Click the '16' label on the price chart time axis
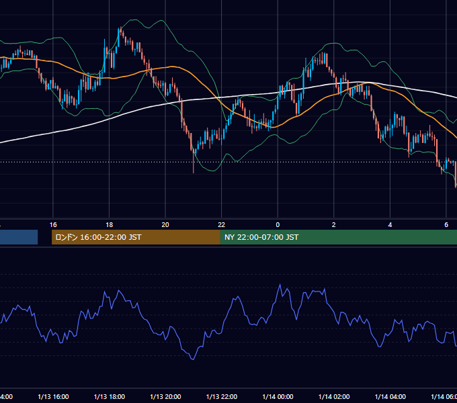Screen dimensions: 457x403 coord(53,225)
